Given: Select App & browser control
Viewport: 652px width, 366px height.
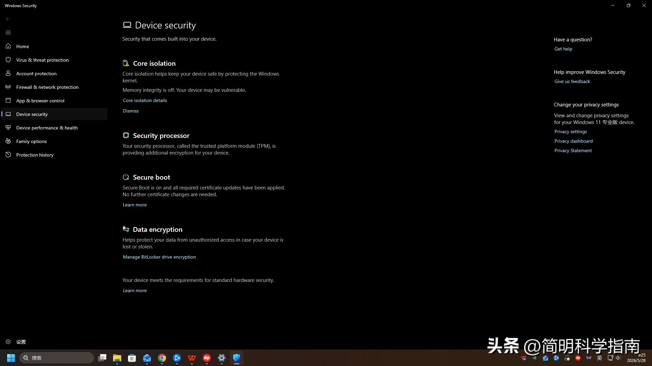Looking at the screenshot, I should (x=54, y=101).
